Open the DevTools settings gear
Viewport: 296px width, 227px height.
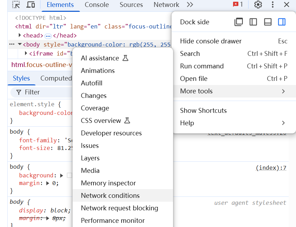point(257,5)
